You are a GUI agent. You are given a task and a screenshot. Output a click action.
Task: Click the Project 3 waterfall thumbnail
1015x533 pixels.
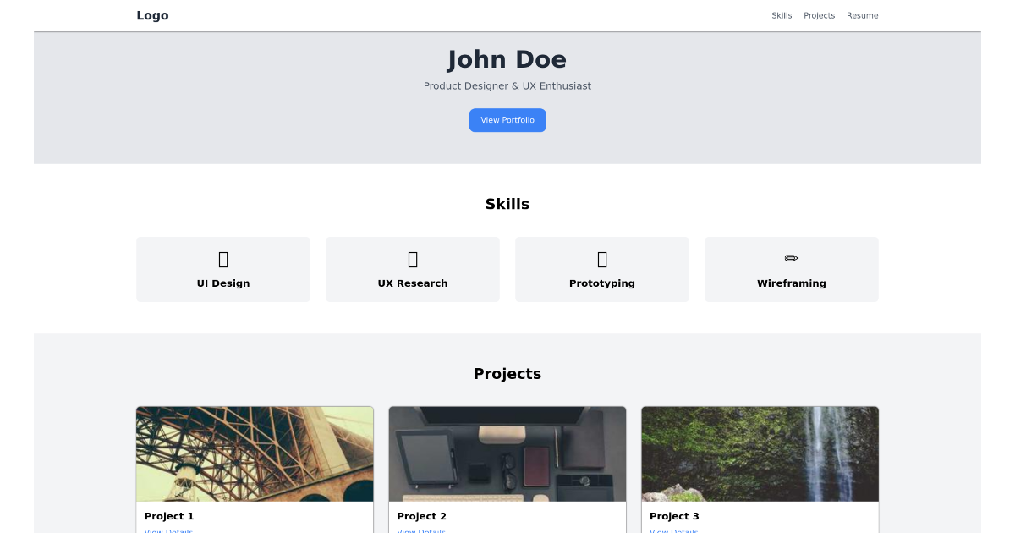[x=760, y=453]
